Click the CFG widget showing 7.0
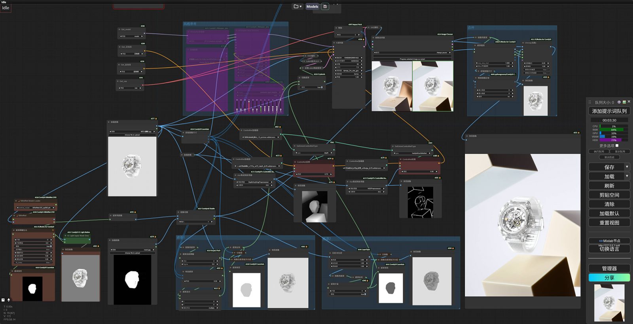The width and height of the screenshot is (633, 324). click(348, 67)
